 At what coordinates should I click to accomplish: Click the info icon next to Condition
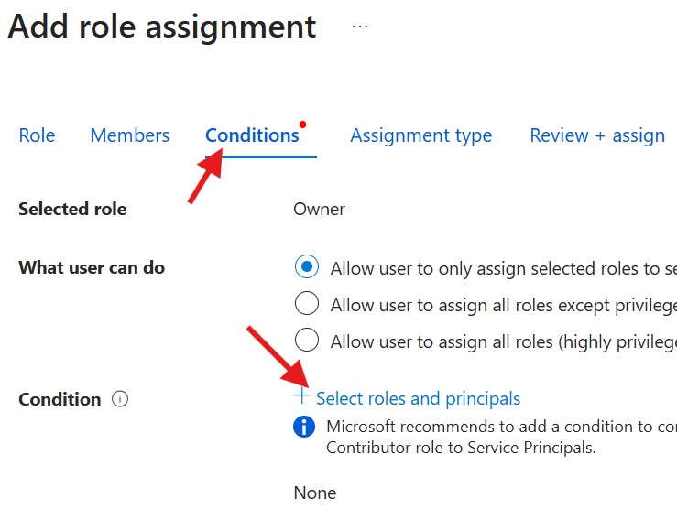tap(120, 399)
